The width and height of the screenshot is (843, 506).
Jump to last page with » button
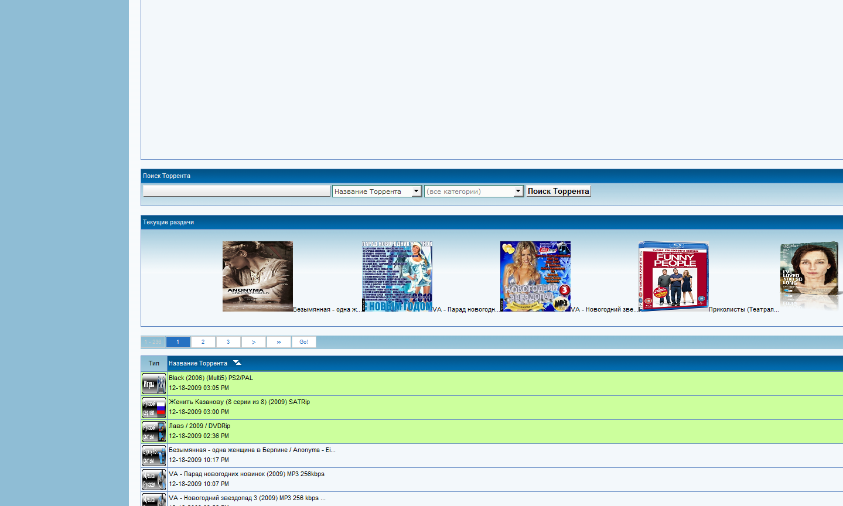[x=279, y=342]
